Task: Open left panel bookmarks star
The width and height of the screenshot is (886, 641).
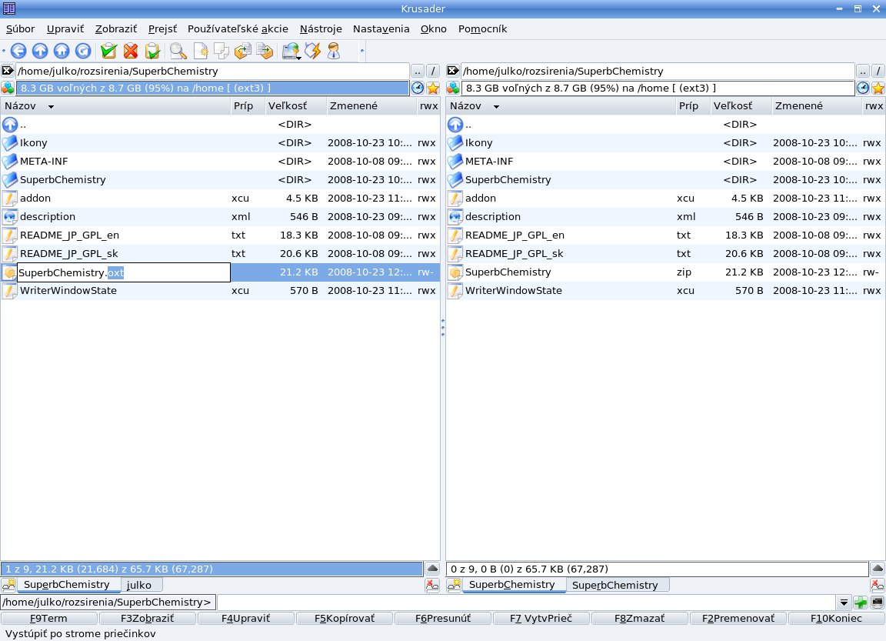Action: (x=433, y=88)
